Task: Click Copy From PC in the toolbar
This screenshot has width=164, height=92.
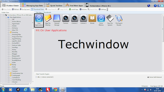Action: 51,9
